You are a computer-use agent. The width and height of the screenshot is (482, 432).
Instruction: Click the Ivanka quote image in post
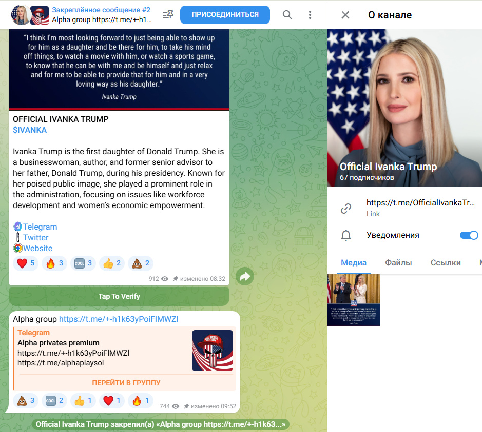[119, 70]
